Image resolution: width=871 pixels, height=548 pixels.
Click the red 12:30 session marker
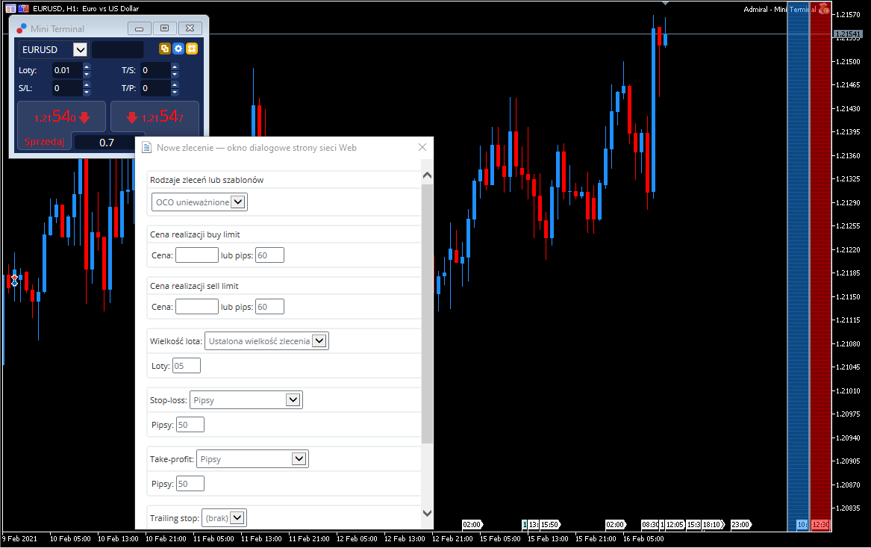coord(820,525)
